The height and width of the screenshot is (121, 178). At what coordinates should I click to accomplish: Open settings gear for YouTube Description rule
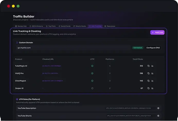(x=158, y=108)
